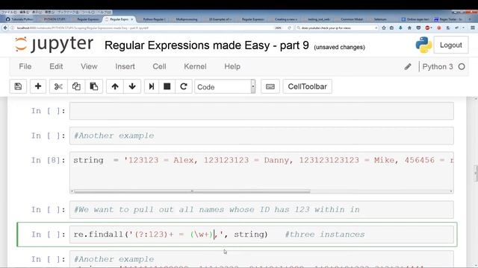Screen dimensions: 478x268
Task: Open the View menu
Action: pos(89,66)
